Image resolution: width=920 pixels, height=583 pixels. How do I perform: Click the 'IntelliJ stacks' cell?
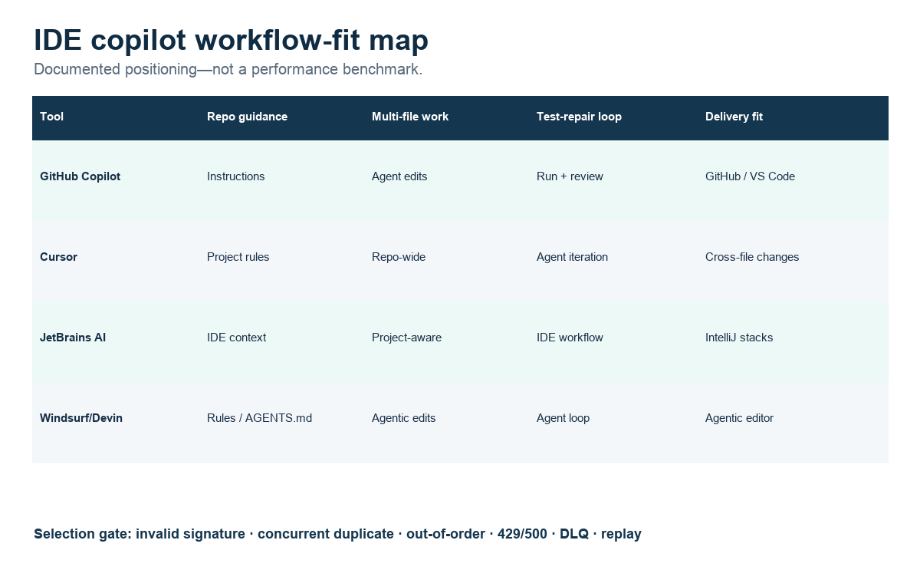(x=739, y=338)
